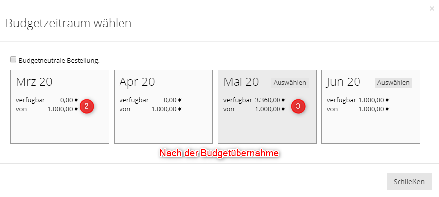Click the Jun 20 heading

coord(344,82)
